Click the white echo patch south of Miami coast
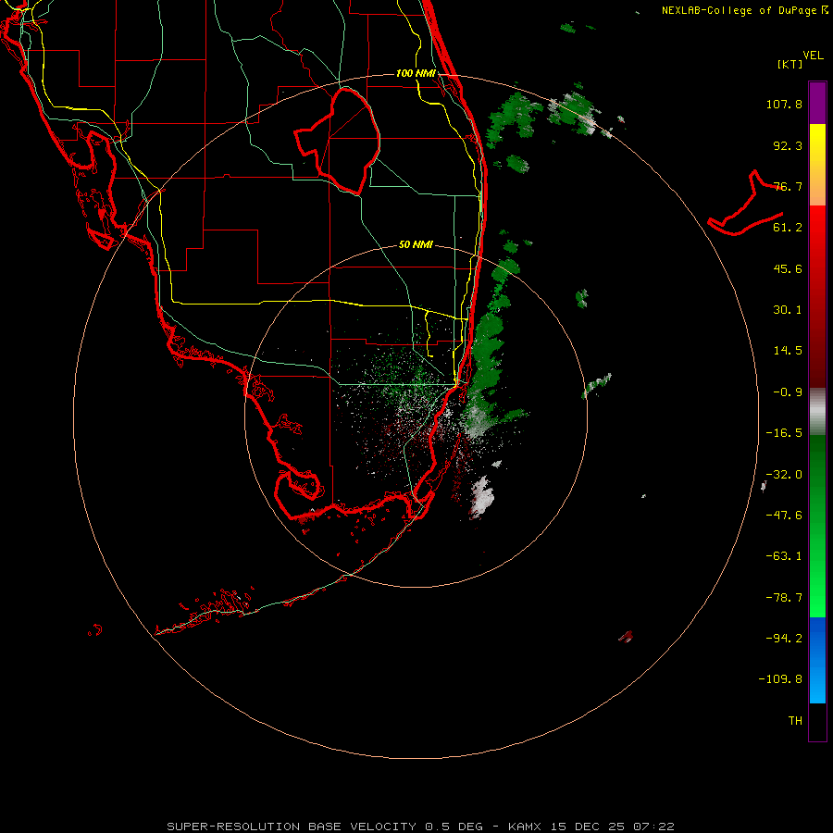The height and width of the screenshot is (833, 833). (481, 497)
